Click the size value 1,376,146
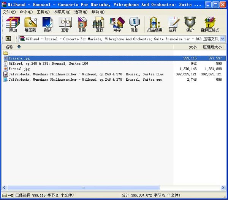 [x=188, y=69]
